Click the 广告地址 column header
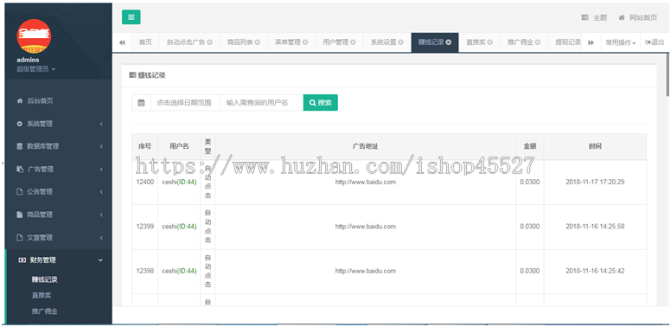 365,146
